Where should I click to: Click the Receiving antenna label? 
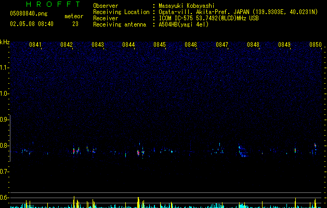click(x=120, y=24)
